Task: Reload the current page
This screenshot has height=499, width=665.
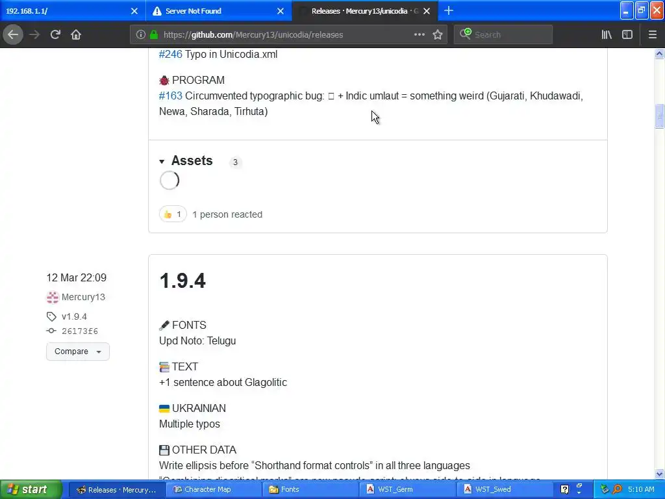Action: (x=55, y=34)
